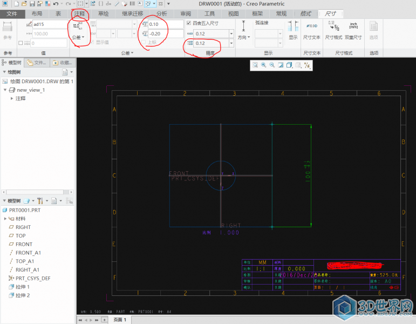The height and width of the screenshot is (324, 416).
Task: Click the lower tolerance field -0.20
Action: tap(165, 33)
